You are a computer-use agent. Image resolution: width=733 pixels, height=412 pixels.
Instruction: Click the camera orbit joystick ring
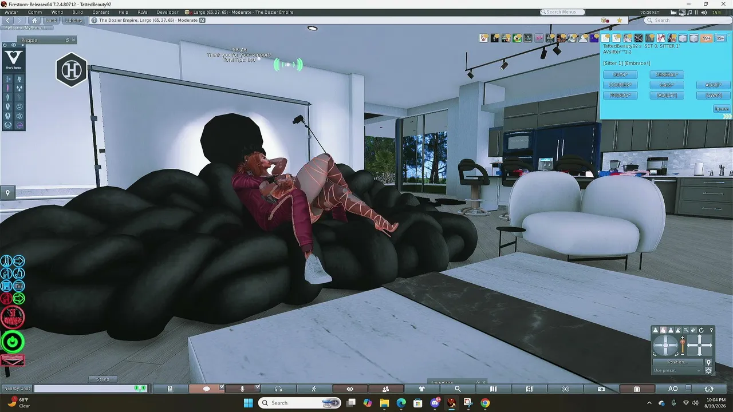pos(665,346)
